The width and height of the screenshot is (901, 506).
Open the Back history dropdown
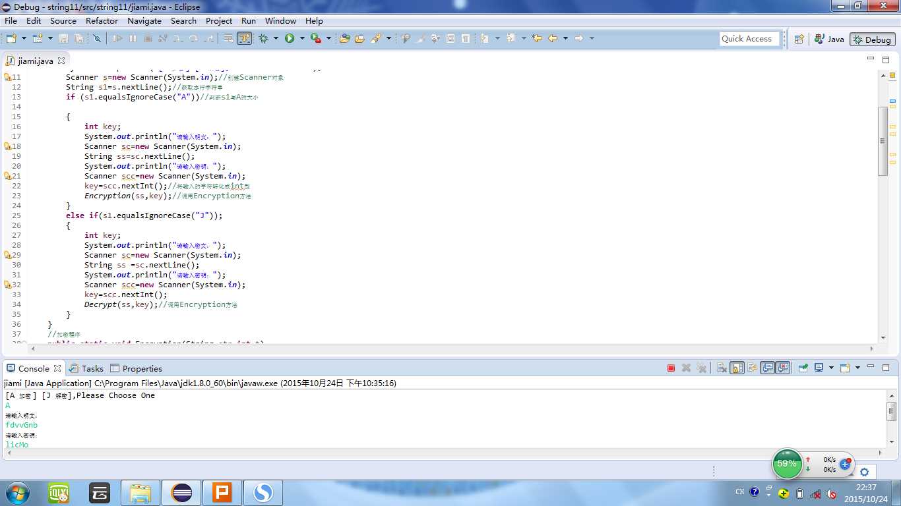coord(565,38)
